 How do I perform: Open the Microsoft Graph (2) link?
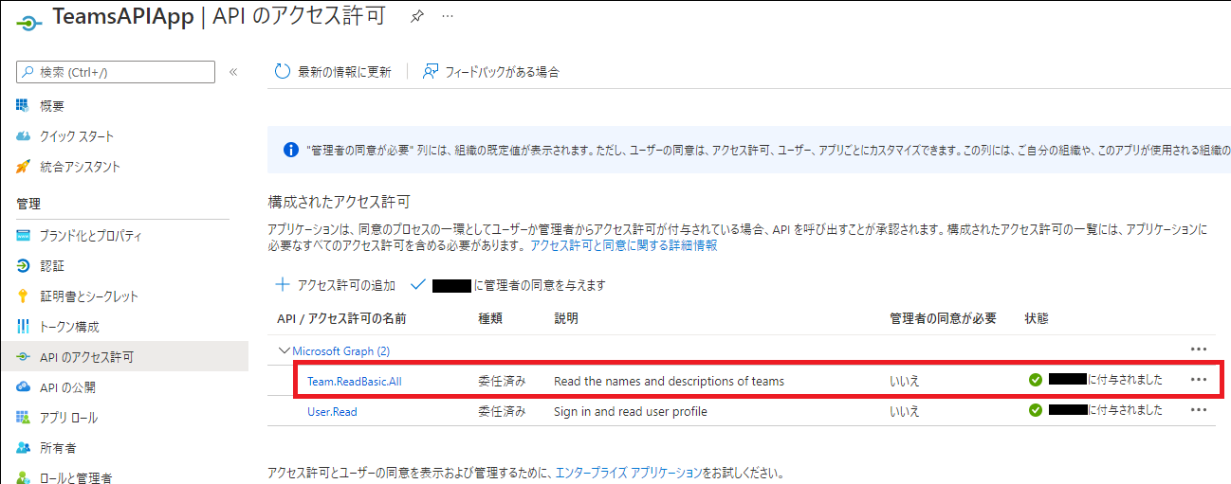point(340,350)
